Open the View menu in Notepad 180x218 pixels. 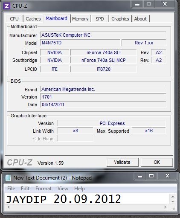pyautogui.click(x=63, y=189)
